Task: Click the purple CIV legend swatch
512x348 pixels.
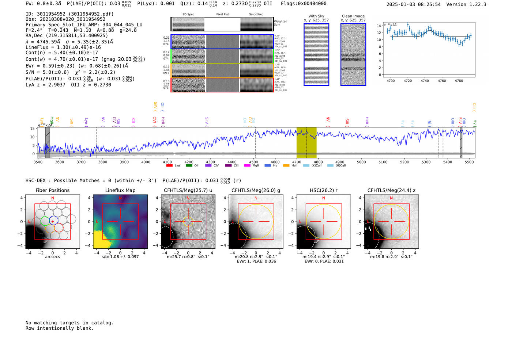Action: click(x=208, y=165)
